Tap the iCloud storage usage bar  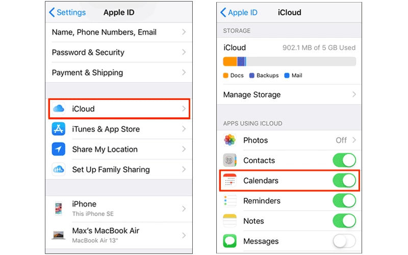click(289, 61)
